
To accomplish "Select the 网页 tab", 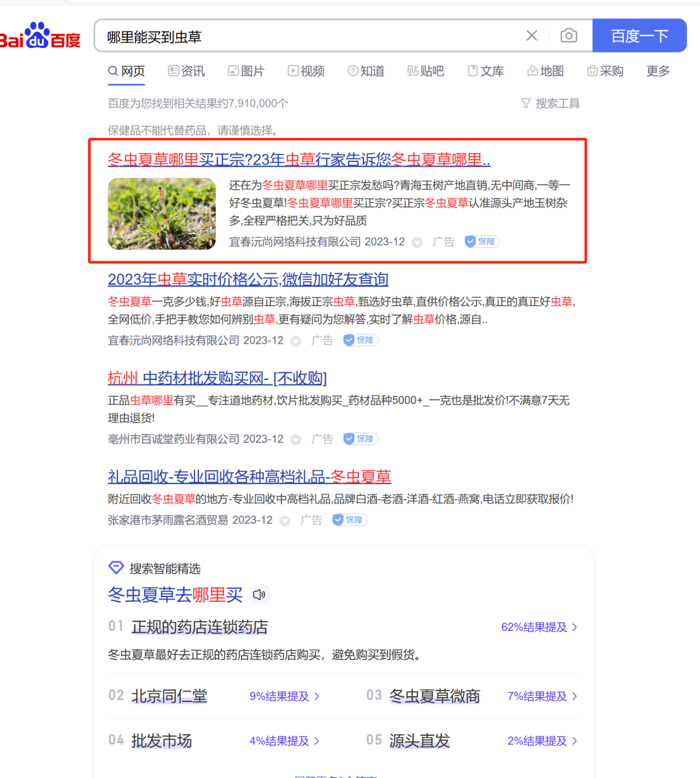I will point(126,71).
